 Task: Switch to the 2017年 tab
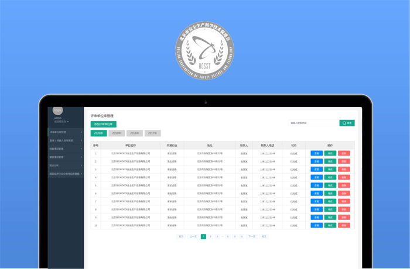point(152,133)
